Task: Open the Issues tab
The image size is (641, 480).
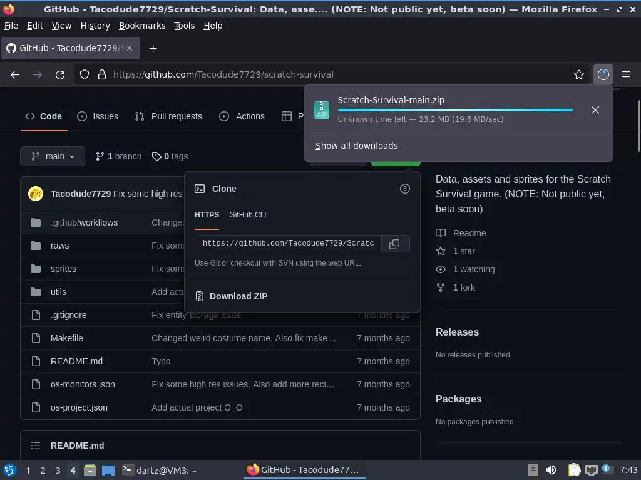Action: (x=98, y=116)
